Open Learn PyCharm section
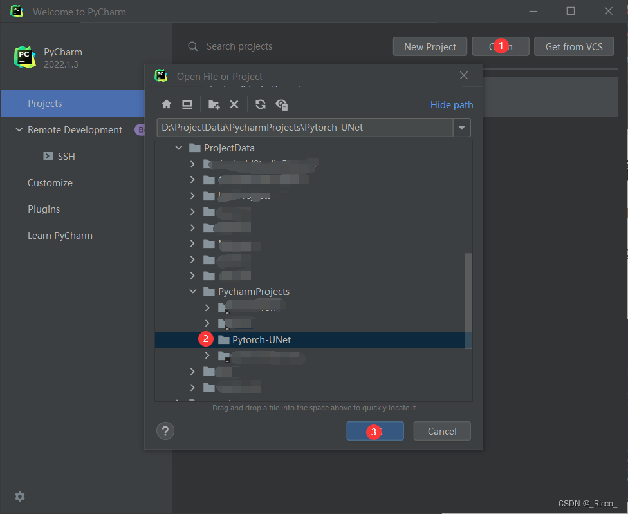The image size is (628, 514). (x=60, y=236)
